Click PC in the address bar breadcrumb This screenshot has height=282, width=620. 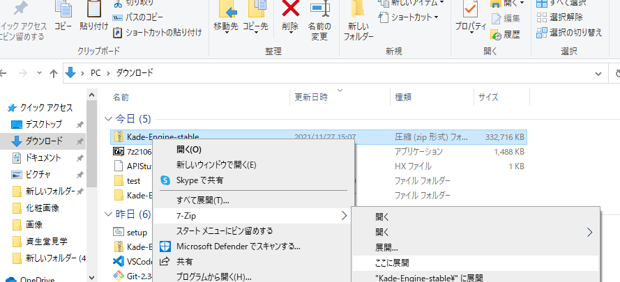(96, 73)
